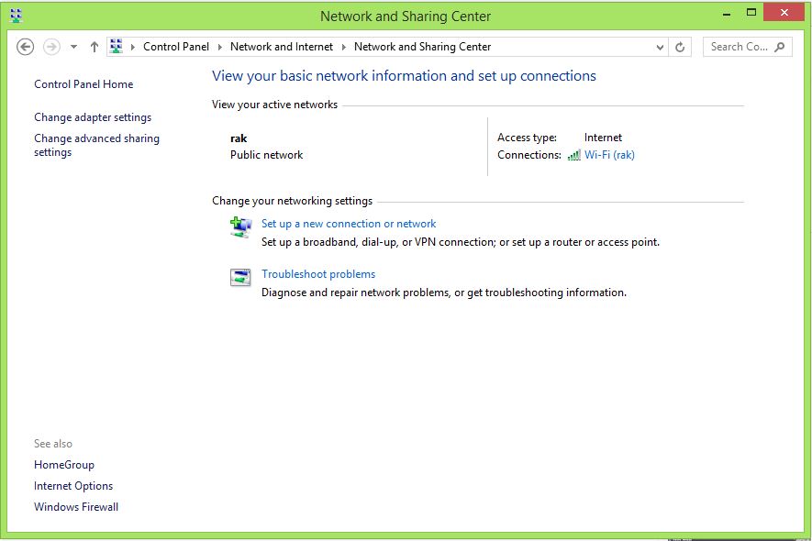
Task: Open Troubleshoot problems link
Action: click(318, 274)
